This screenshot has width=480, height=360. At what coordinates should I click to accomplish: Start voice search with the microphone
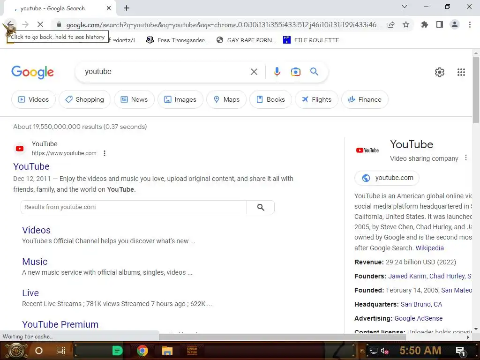tap(277, 72)
